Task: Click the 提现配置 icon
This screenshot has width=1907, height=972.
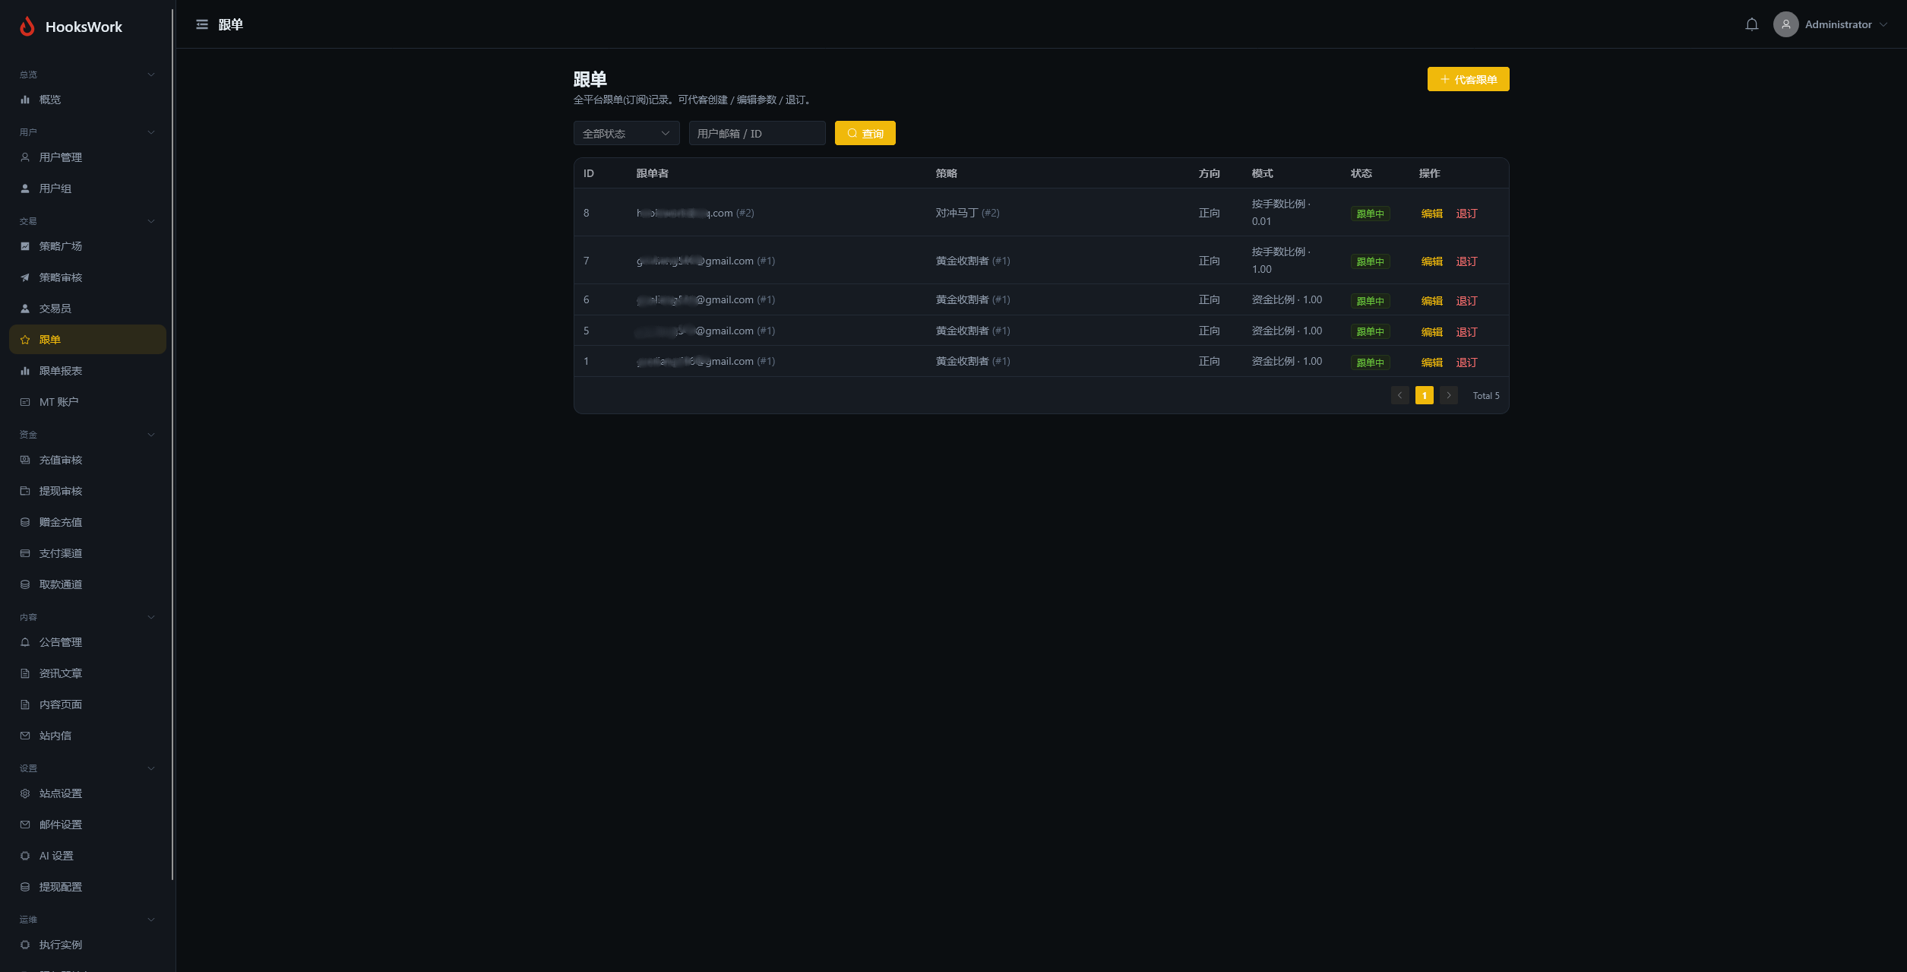Action: pyautogui.click(x=25, y=887)
